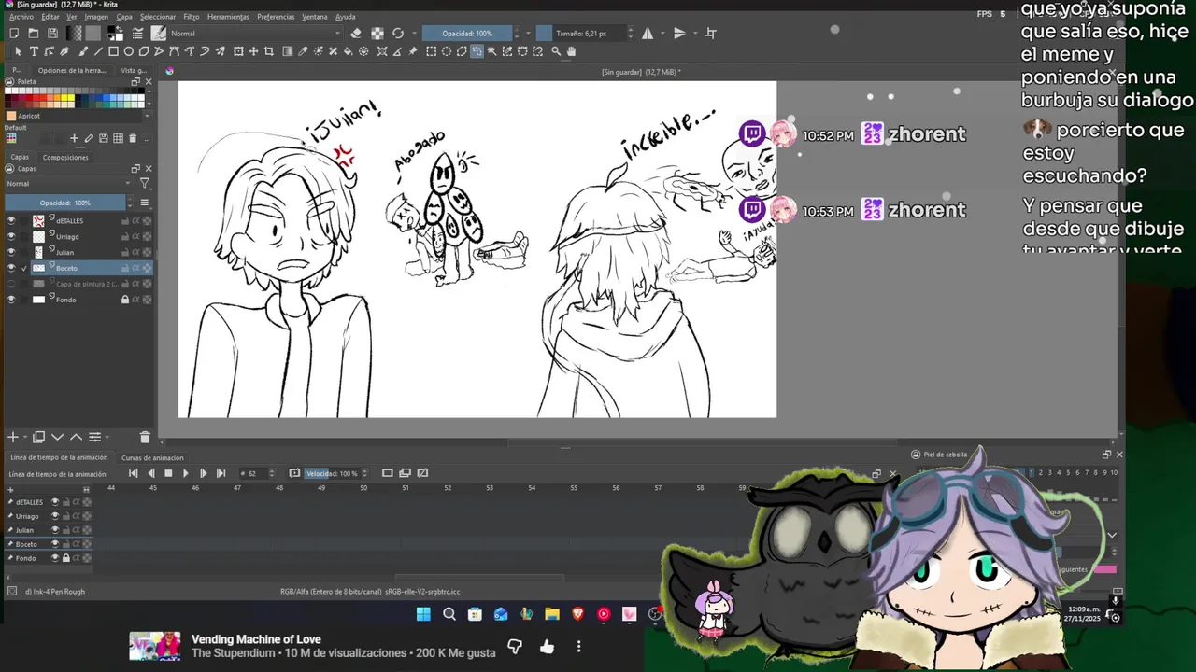Select the contiguous magic wand selection tool
The width and height of the screenshot is (1196, 672).
pos(491,51)
